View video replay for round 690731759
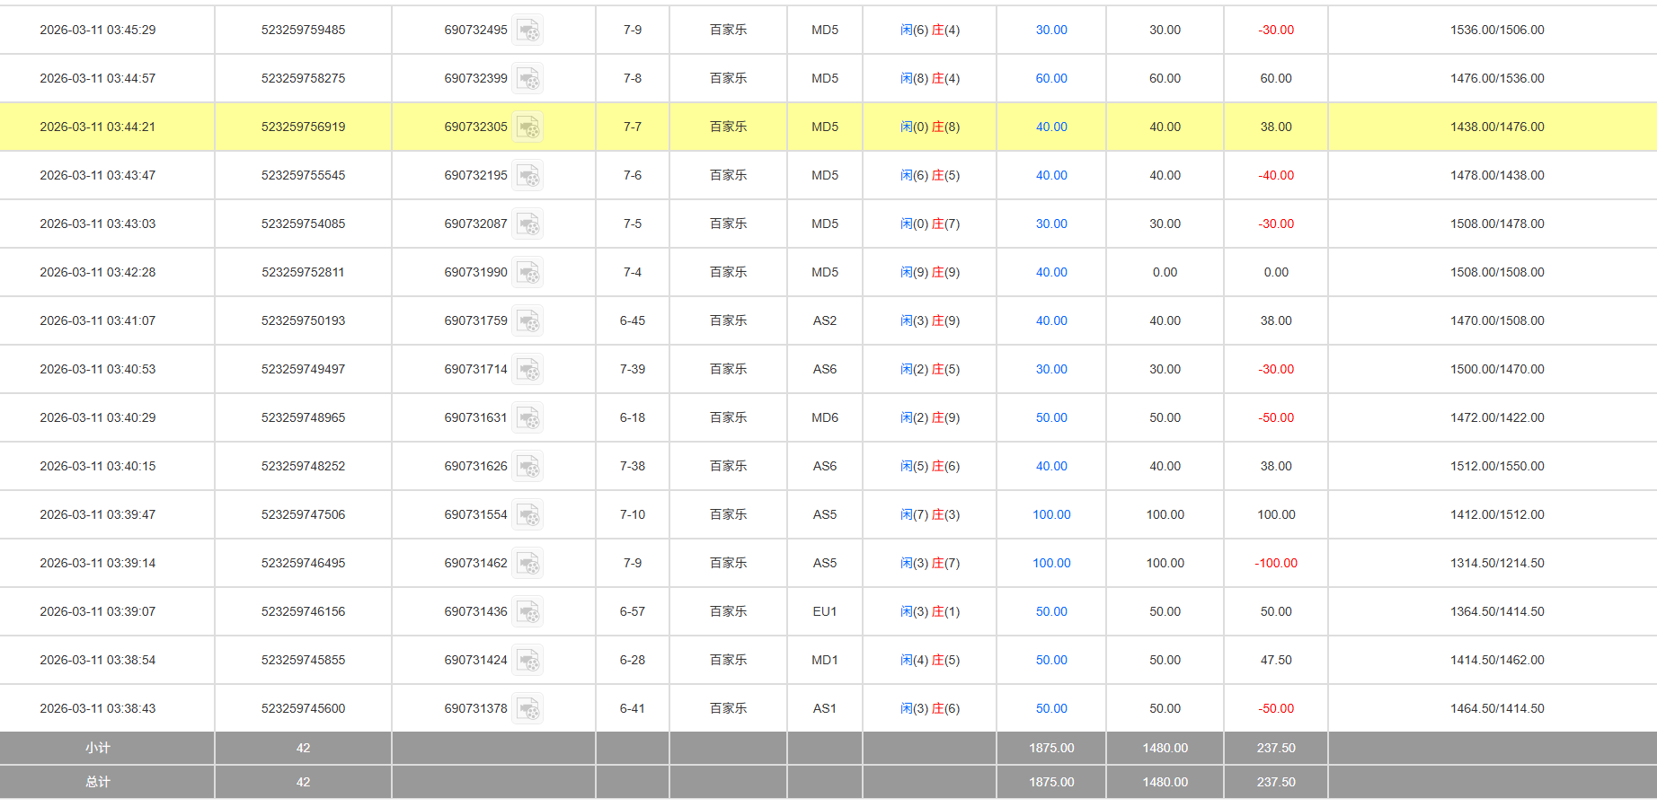This screenshot has width=1657, height=807. click(x=527, y=321)
